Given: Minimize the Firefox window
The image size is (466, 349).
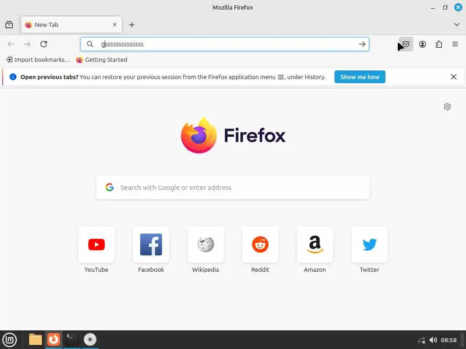Looking at the screenshot, I should (x=433, y=8).
